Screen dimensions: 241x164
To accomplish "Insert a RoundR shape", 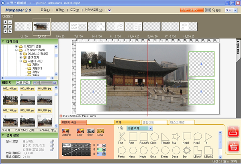I will pyautogui.click(x=144, y=138).
